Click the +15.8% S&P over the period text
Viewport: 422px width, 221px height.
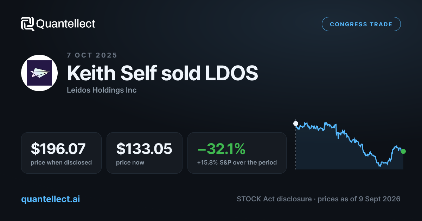pos(237,162)
